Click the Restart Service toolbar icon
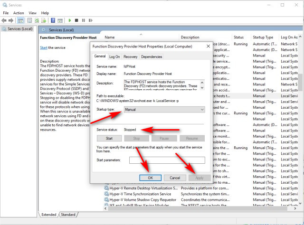The width and height of the screenshot is (304, 225). pyautogui.click(x=90, y=20)
